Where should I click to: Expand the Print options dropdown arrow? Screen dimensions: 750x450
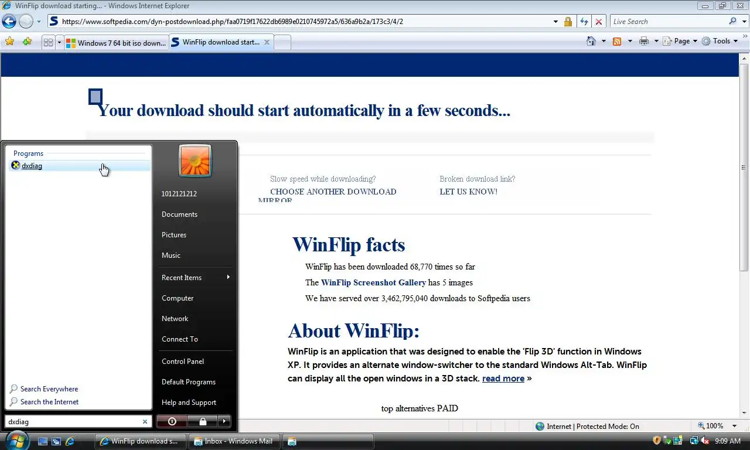tap(656, 41)
